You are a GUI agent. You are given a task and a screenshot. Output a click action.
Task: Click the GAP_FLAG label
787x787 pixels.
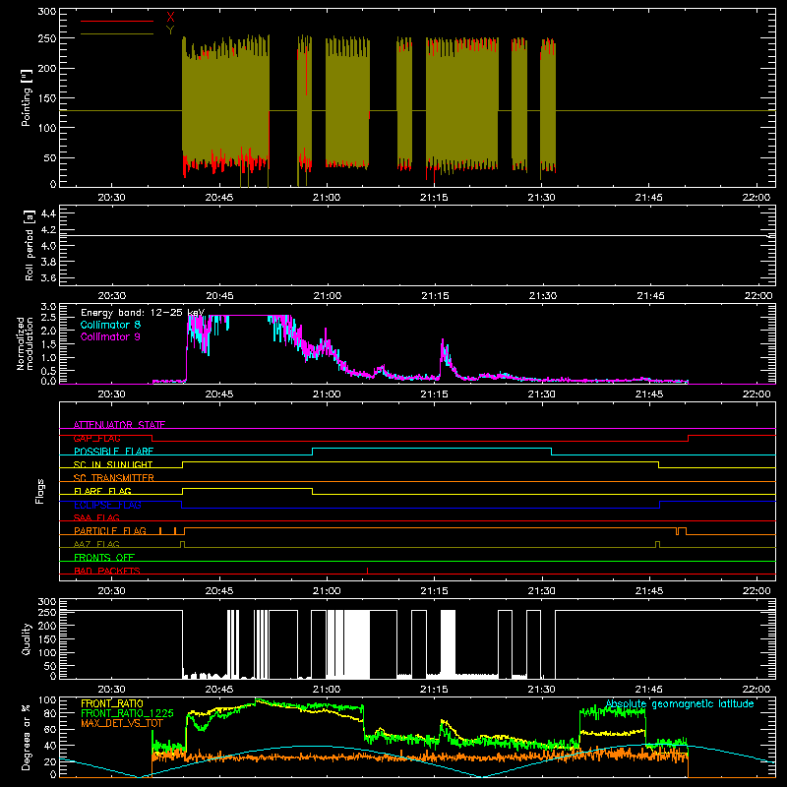tap(96, 438)
